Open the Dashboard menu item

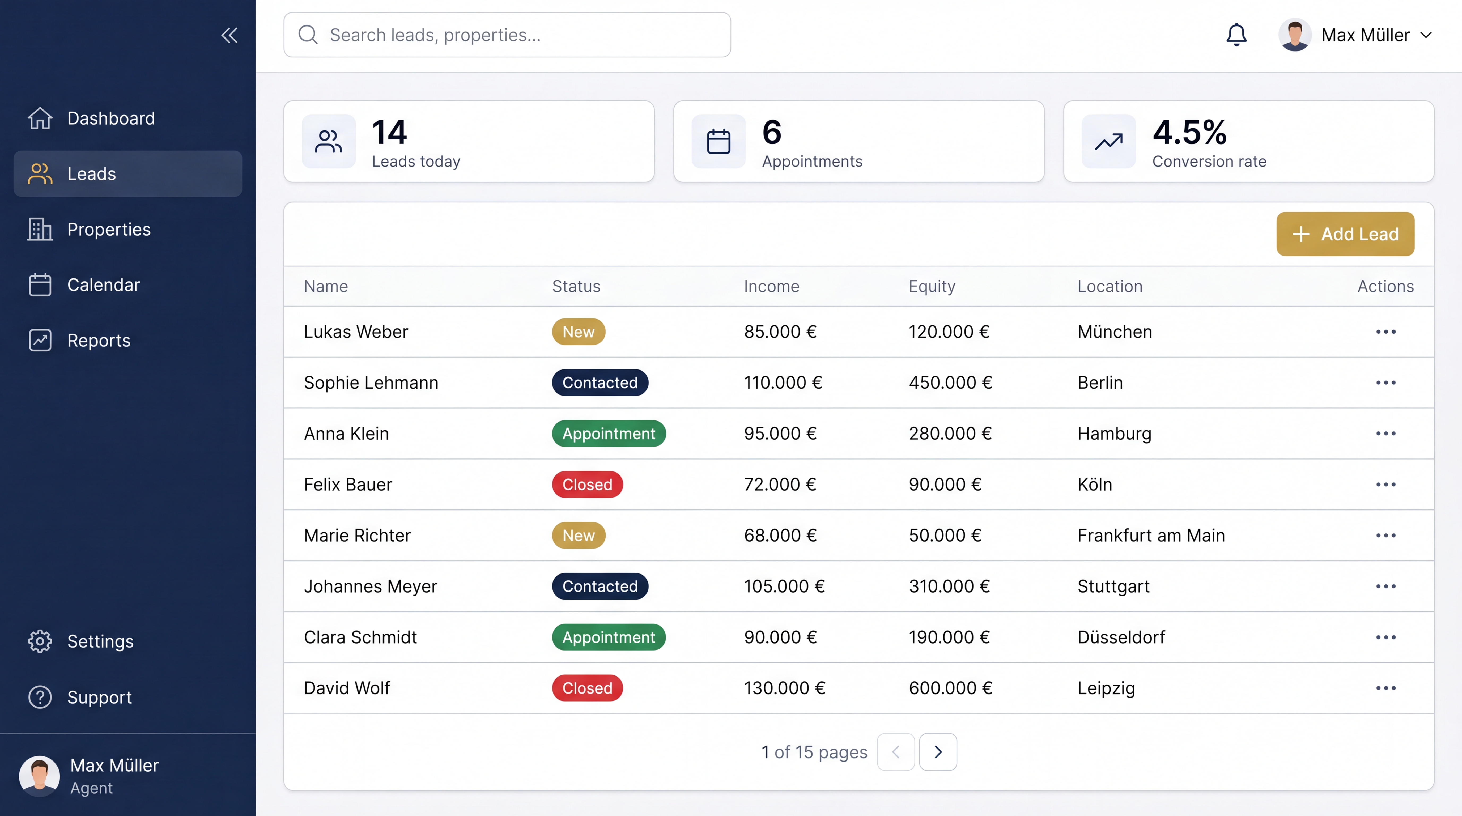[128, 118]
